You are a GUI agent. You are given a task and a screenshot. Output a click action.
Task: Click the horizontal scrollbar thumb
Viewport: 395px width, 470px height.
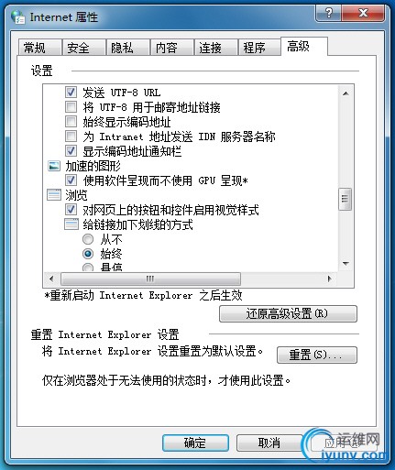(150, 279)
